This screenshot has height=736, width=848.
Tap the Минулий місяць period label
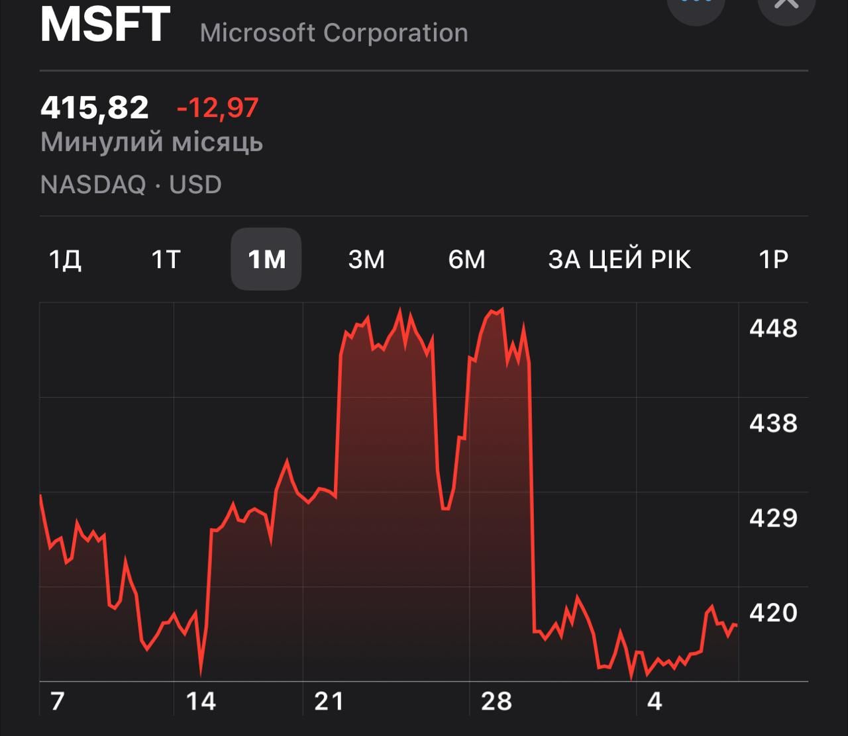click(x=152, y=142)
